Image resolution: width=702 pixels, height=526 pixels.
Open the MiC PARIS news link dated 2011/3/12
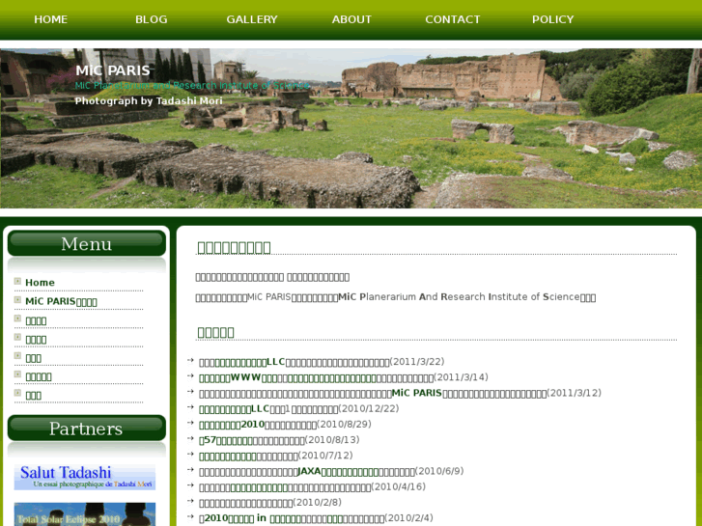tap(417, 393)
